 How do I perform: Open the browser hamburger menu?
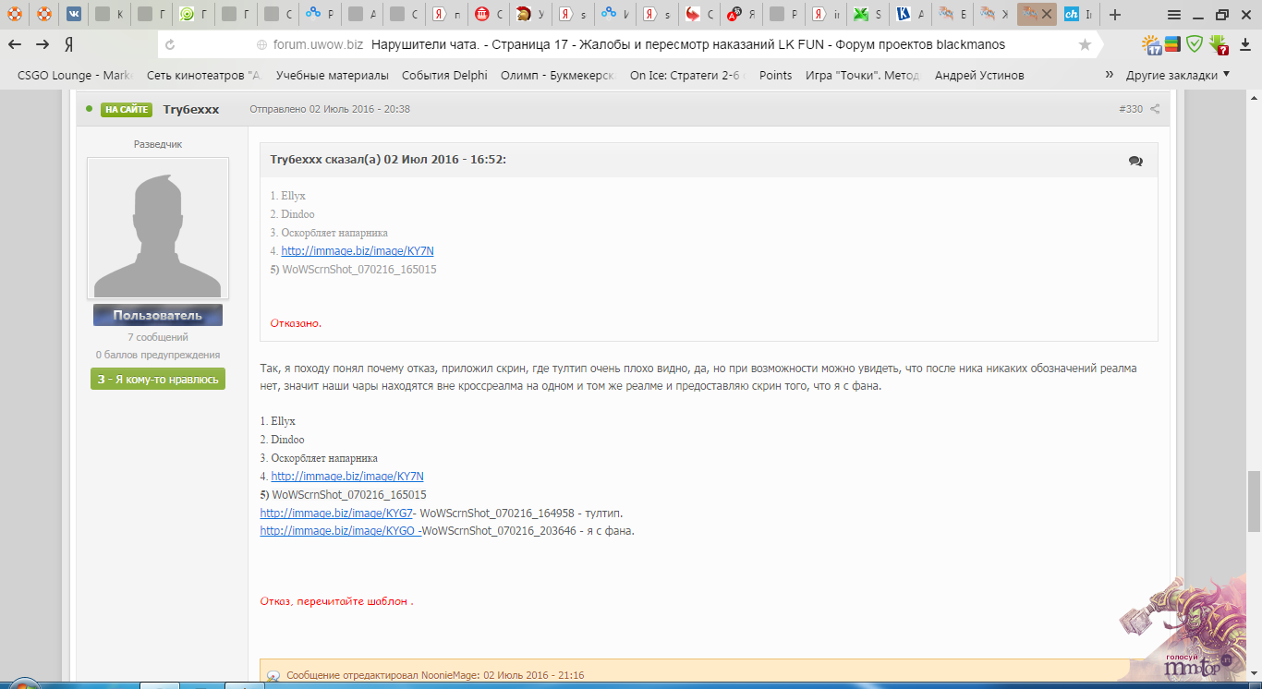(x=1174, y=15)
